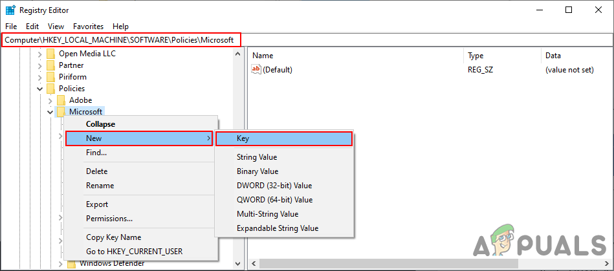Click the Name column header
The width and height of the screenshot is (614, 271).
[263, 56]
